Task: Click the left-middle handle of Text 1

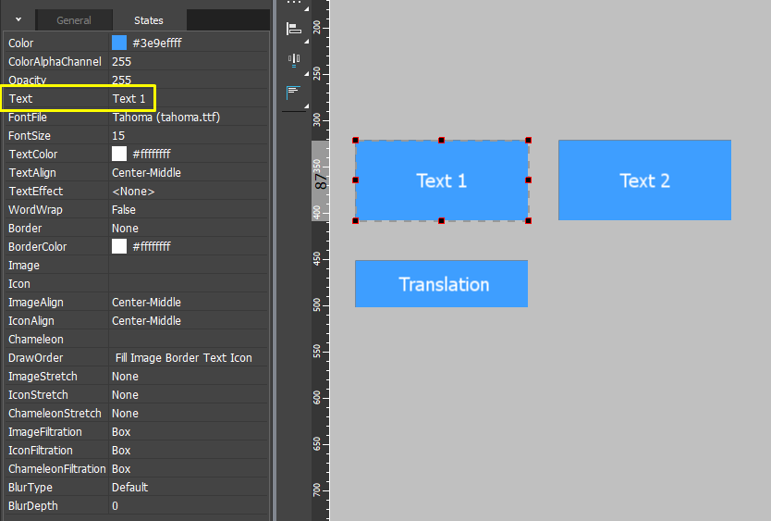Action: click(356, 180)
